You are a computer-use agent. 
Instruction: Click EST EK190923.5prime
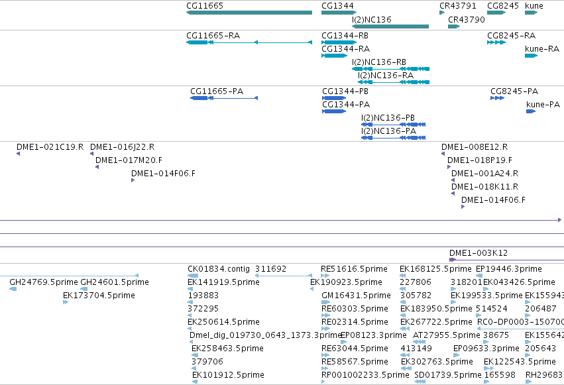click(346, 282)
